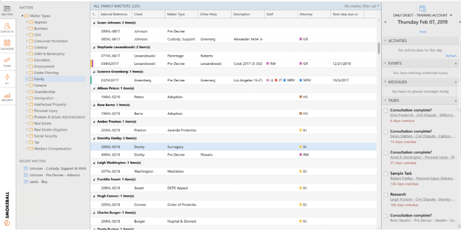
Task: Collapse the Matter Types tree node
Action: click(x=22, y=16)
